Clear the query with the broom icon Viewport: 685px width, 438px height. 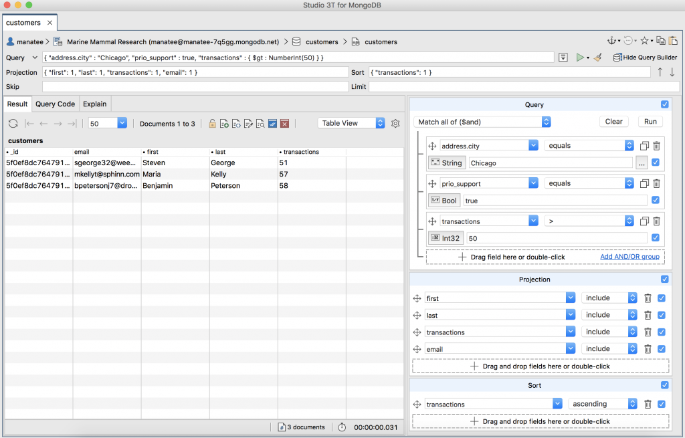[x=598, y=58]
